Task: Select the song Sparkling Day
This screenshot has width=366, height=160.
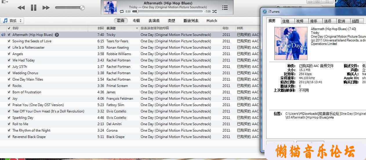Action: coord(23,118)
